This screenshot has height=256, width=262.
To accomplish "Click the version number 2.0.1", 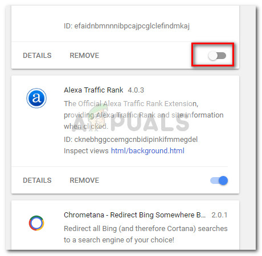I will point(219,215).
